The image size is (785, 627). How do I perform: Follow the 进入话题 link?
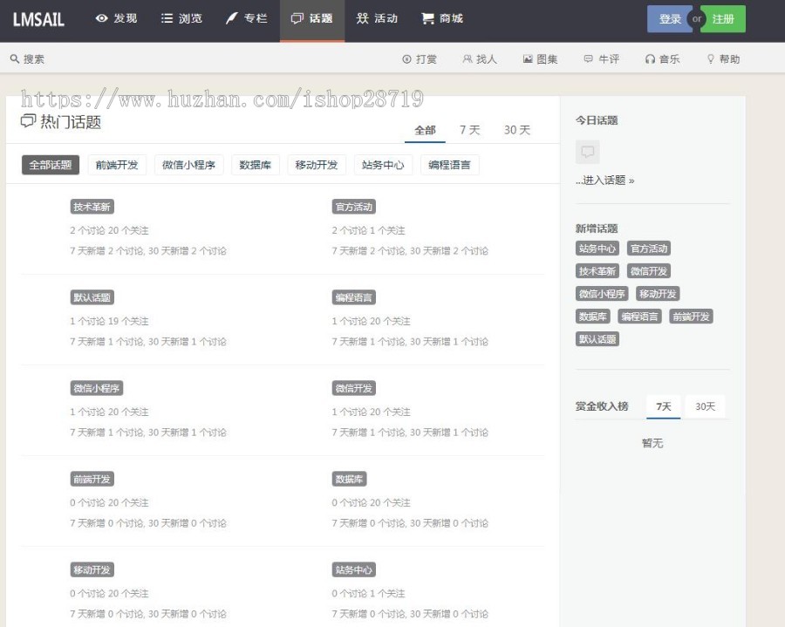(x=604, y=181)
